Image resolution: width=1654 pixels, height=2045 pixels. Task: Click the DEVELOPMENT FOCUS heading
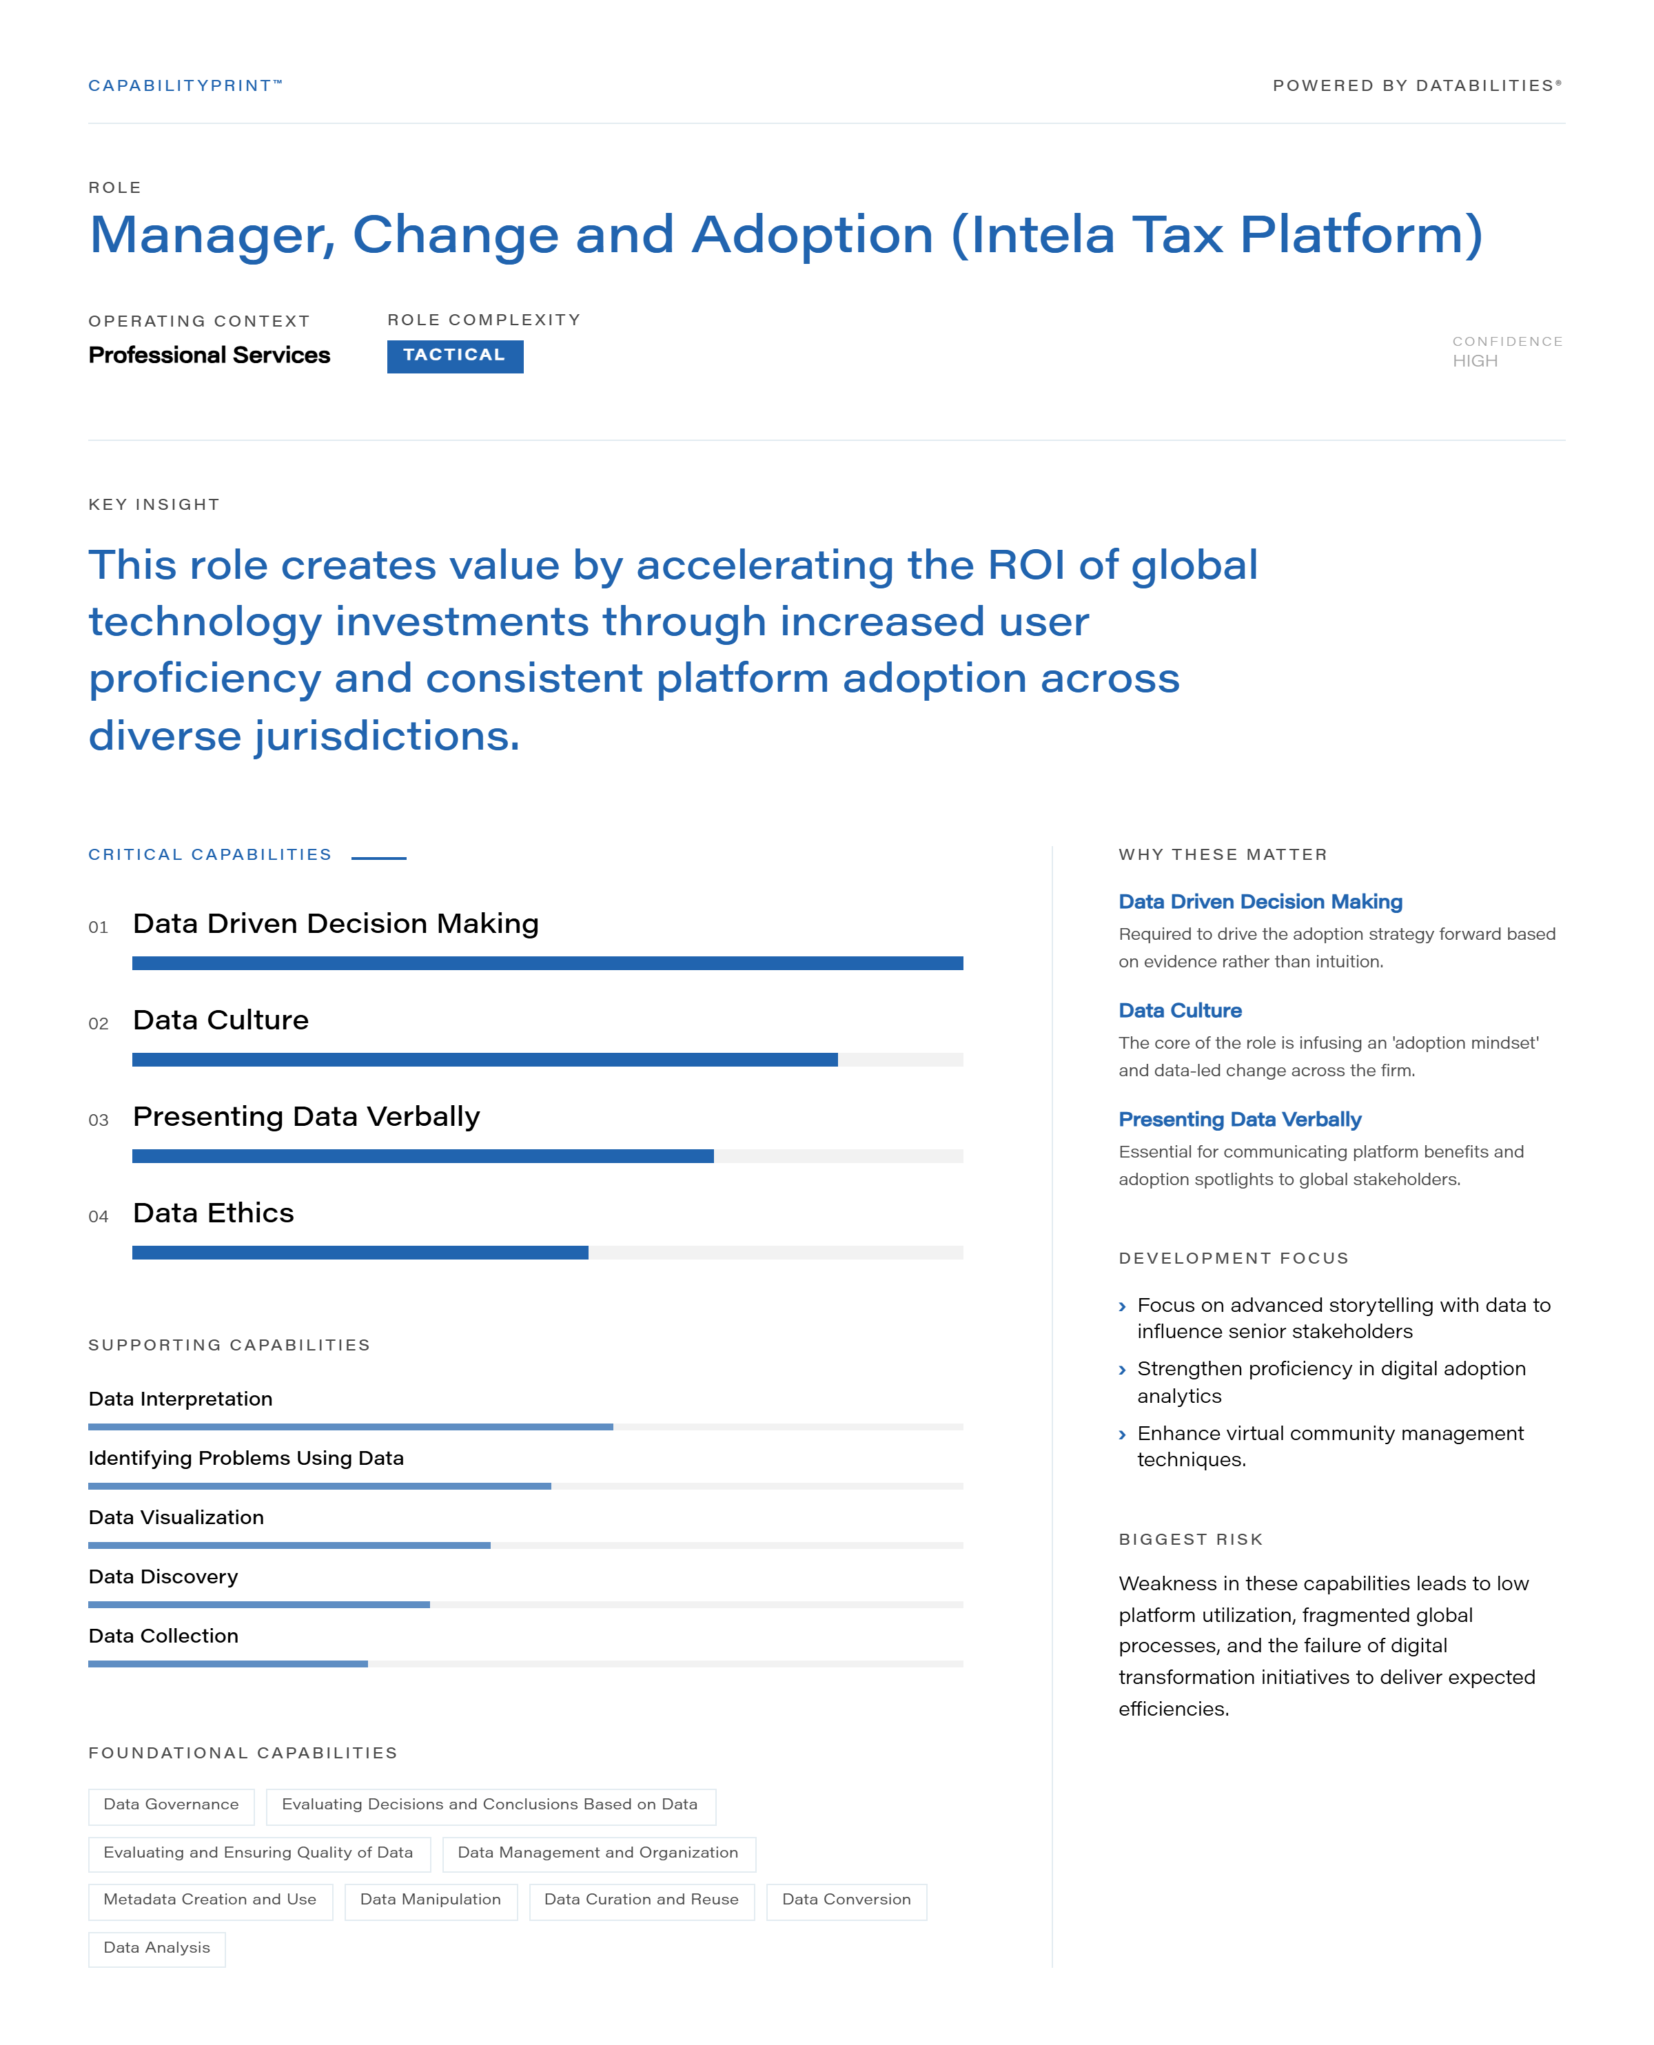click(1235, 1258)
